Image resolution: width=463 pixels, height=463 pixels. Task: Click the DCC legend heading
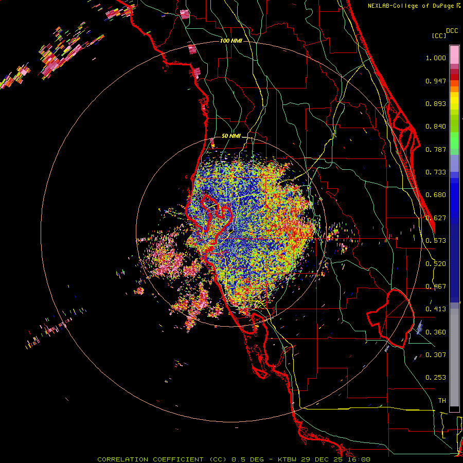[x=452, y=31]
